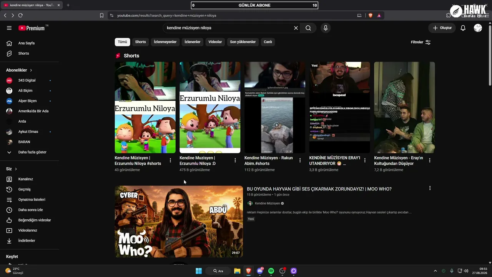
Task: Select the Videolar filter chip
Action: (x=215, y=42)
